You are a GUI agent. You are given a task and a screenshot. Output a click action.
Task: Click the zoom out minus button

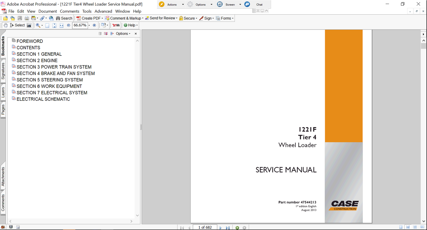(69, 25)
